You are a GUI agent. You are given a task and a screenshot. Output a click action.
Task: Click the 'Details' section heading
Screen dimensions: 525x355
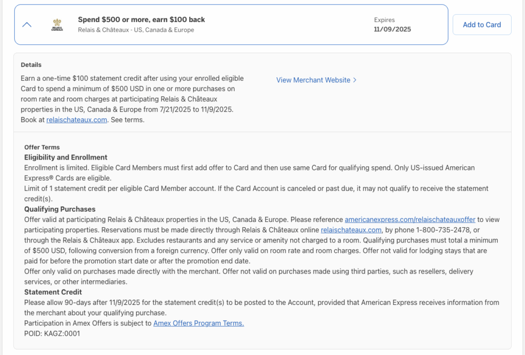pyautogui.click(x=31, y=65)
